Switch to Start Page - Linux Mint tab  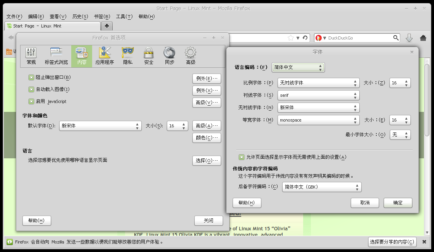53,26
